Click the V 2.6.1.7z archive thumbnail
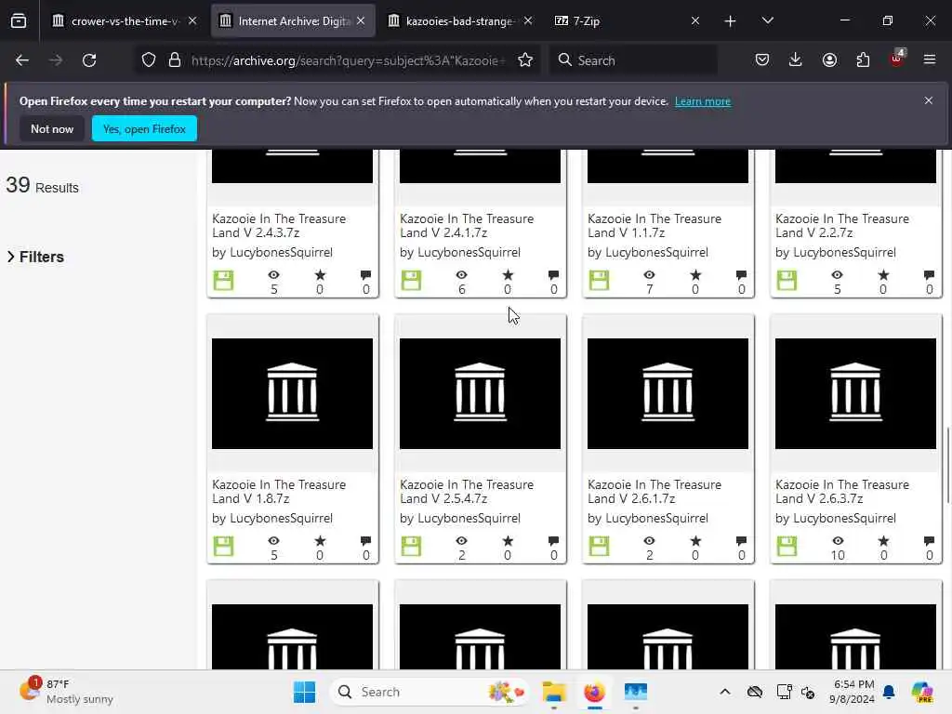The width and height of the screenshot is (952, 714). (668, 393)
